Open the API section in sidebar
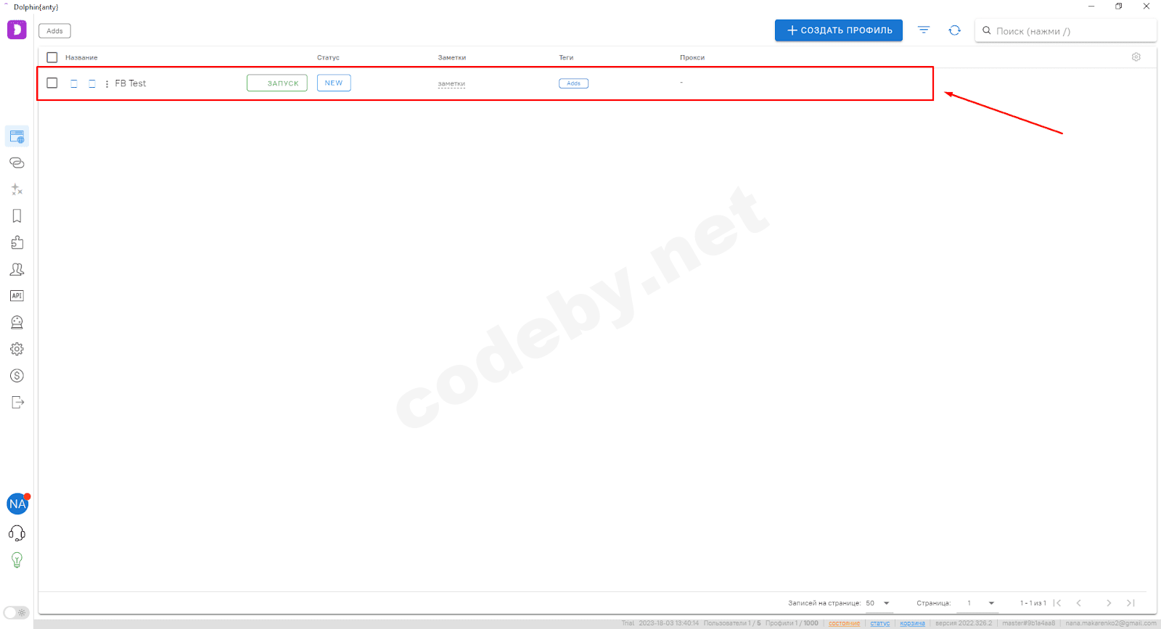The height and width of the screenshot is (629, 1161). (x=17, y=296)
